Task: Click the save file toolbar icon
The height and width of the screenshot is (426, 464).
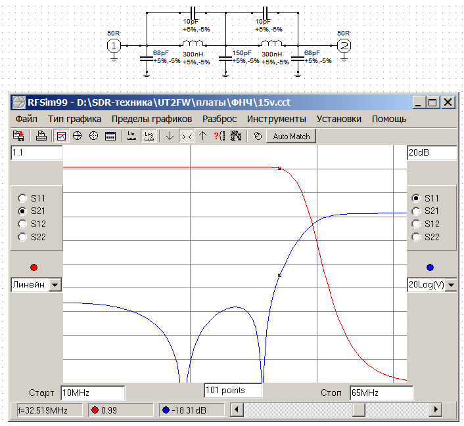Action: (18, 136)
